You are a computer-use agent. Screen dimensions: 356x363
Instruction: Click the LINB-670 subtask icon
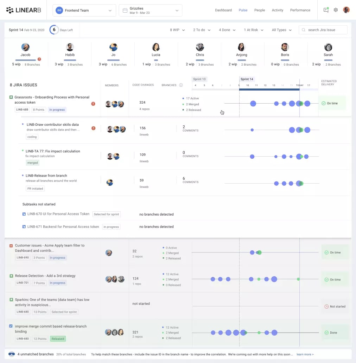tap(24, 214)
